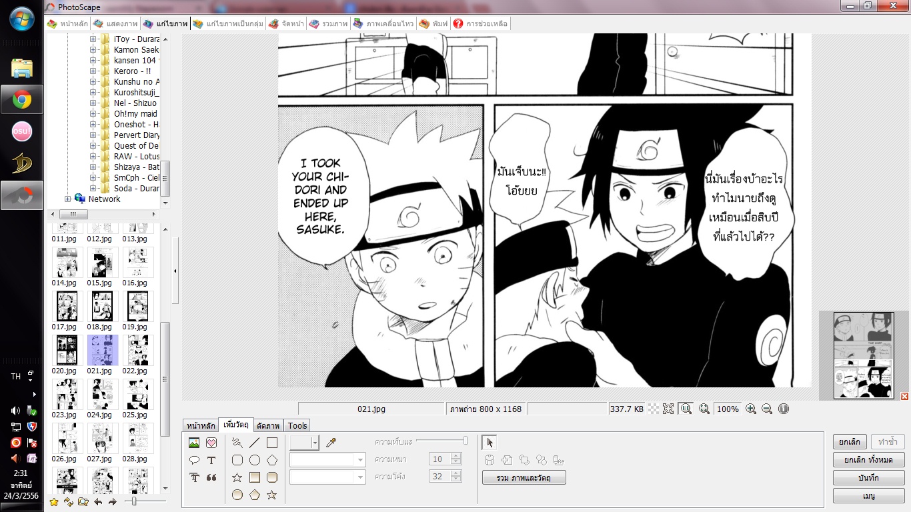
Task: Fit image to window with arrows icon
Action: 669,409
